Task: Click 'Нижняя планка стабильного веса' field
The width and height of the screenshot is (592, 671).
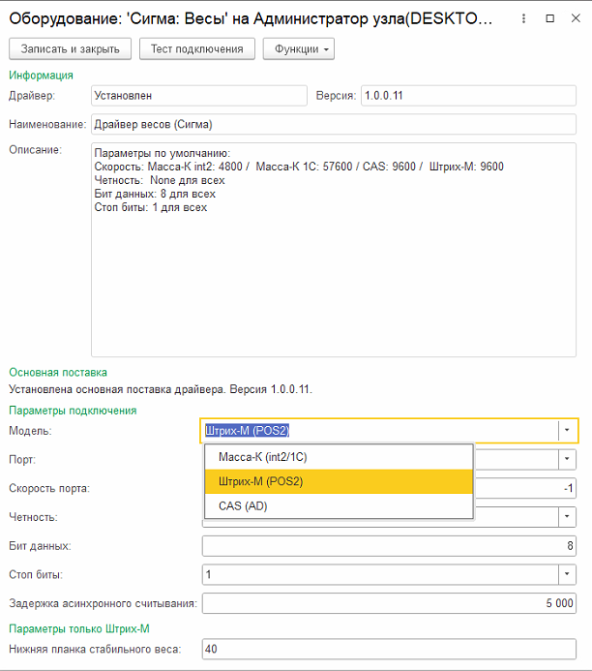Action: tap(389, 649)
